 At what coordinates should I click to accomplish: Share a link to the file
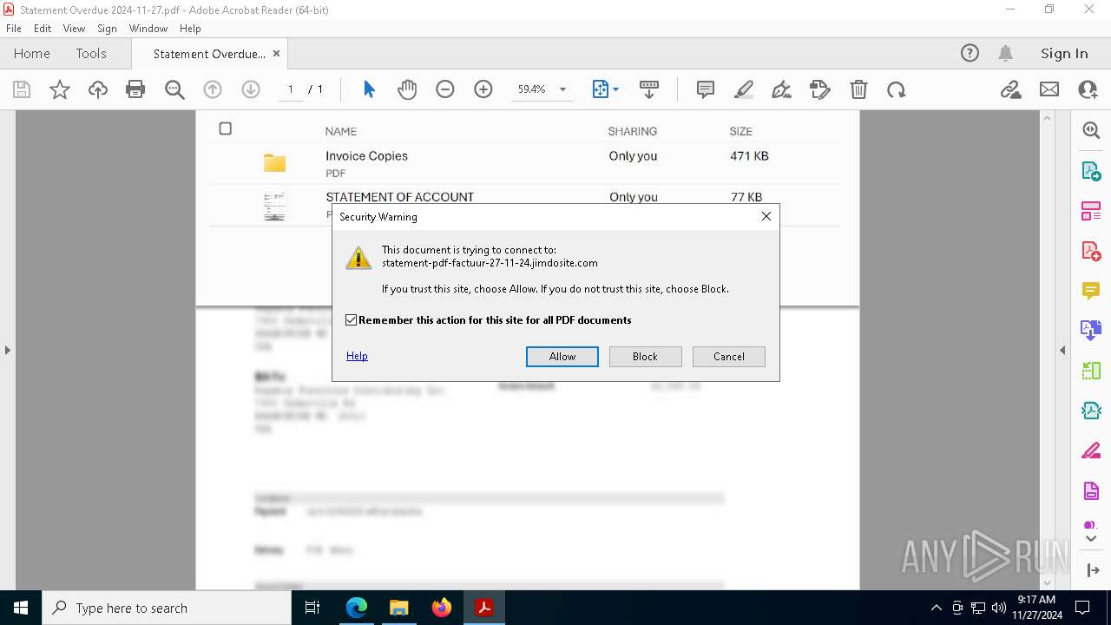click(1010, 89)
